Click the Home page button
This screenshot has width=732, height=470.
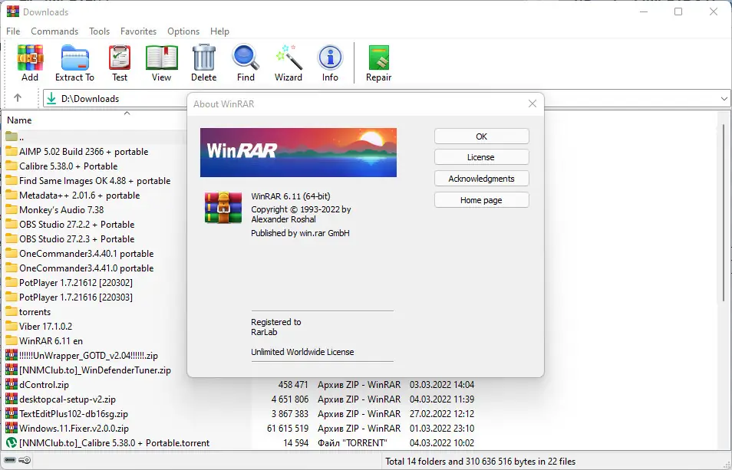tap(481, 200)
